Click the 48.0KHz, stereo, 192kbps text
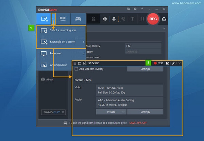The height and width of the screenshot is (141, 204). point(113,105)
